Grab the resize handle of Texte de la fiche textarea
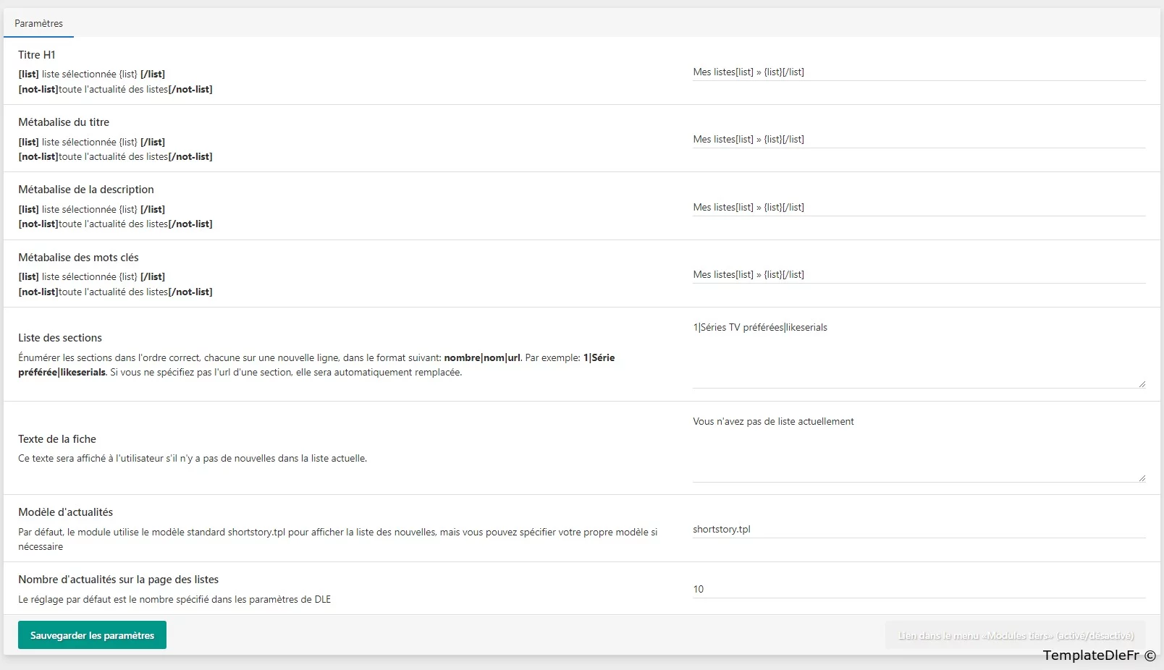The height and width of the screenshot is (670, 1164). [1142, 478]
